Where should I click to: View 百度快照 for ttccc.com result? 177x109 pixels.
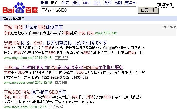(x=56, y=107)
